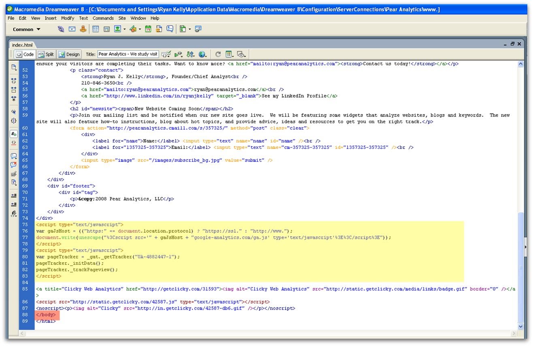Click the Refresh Design View icon
The width and height of the screenshot is (533, 346).
(218, 54)
